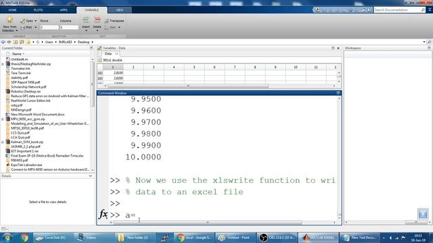Click the fx function browser icon
Image resolution: width=433 pixels, height=243 pixels.
coord(104,214)
